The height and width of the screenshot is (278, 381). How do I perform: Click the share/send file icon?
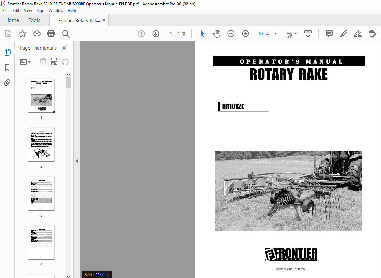point(372,34)
